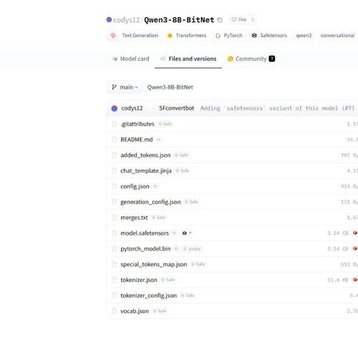Switch to the Model card tab
The image size is (358, 358).
[131, 59]
